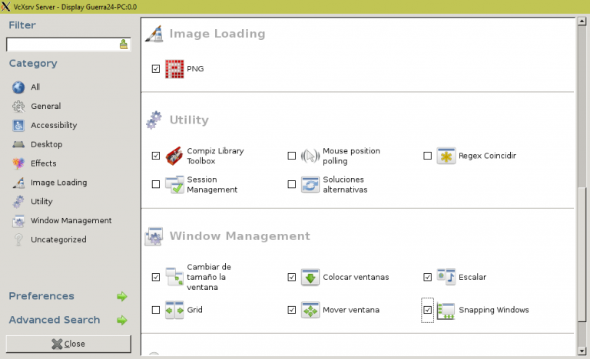The image size is (590, 359).
Task: Select the Effects category
Action: click(x=43, y=163)
